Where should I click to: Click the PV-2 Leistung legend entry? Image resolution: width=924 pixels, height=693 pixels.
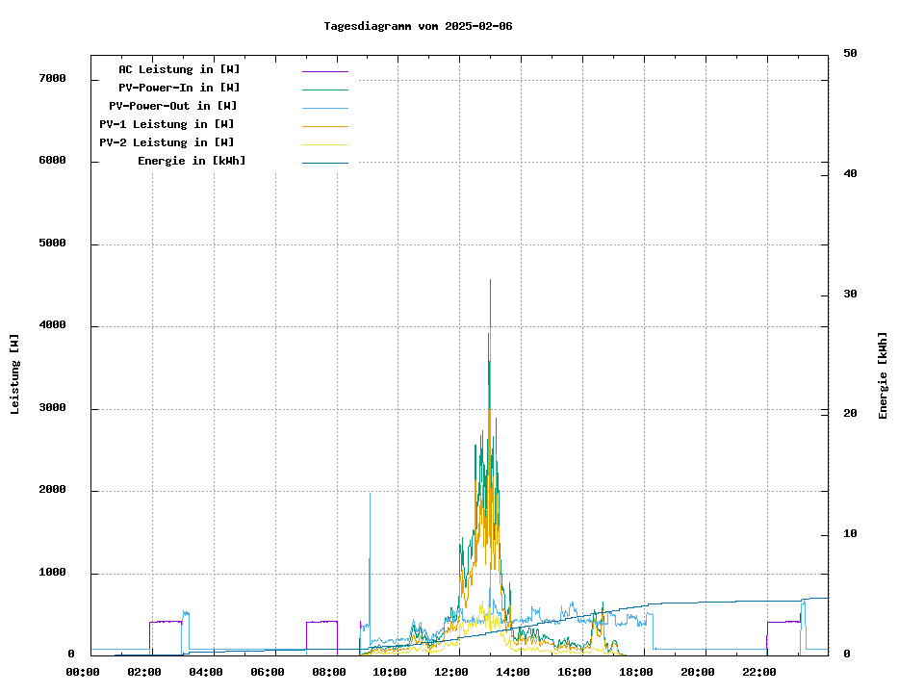(167, 142)
